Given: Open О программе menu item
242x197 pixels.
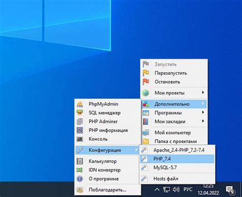Looking at the screenshot, I should click(108, 179).
